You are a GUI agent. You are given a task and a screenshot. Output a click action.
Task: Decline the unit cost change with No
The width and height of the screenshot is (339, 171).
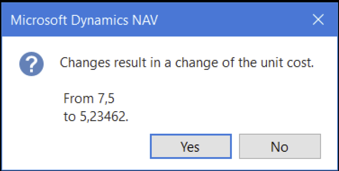click(280, 146)
